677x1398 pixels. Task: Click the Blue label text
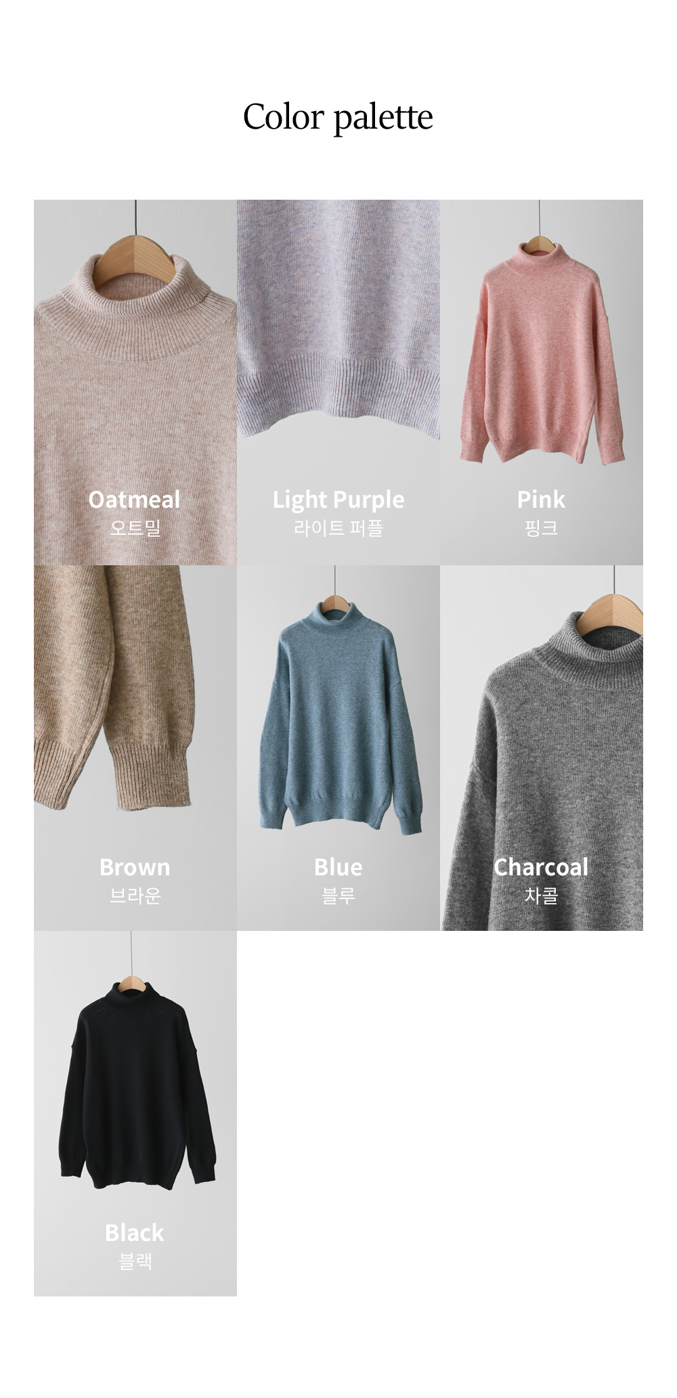(338, 867)
